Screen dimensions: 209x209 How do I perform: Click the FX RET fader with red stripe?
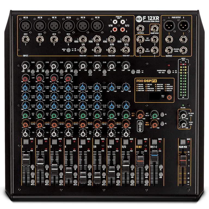point(140,161)
